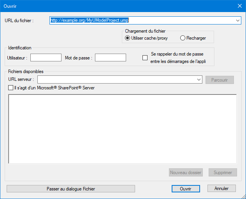Close the Ouvrir dialog window

[239, 6]
